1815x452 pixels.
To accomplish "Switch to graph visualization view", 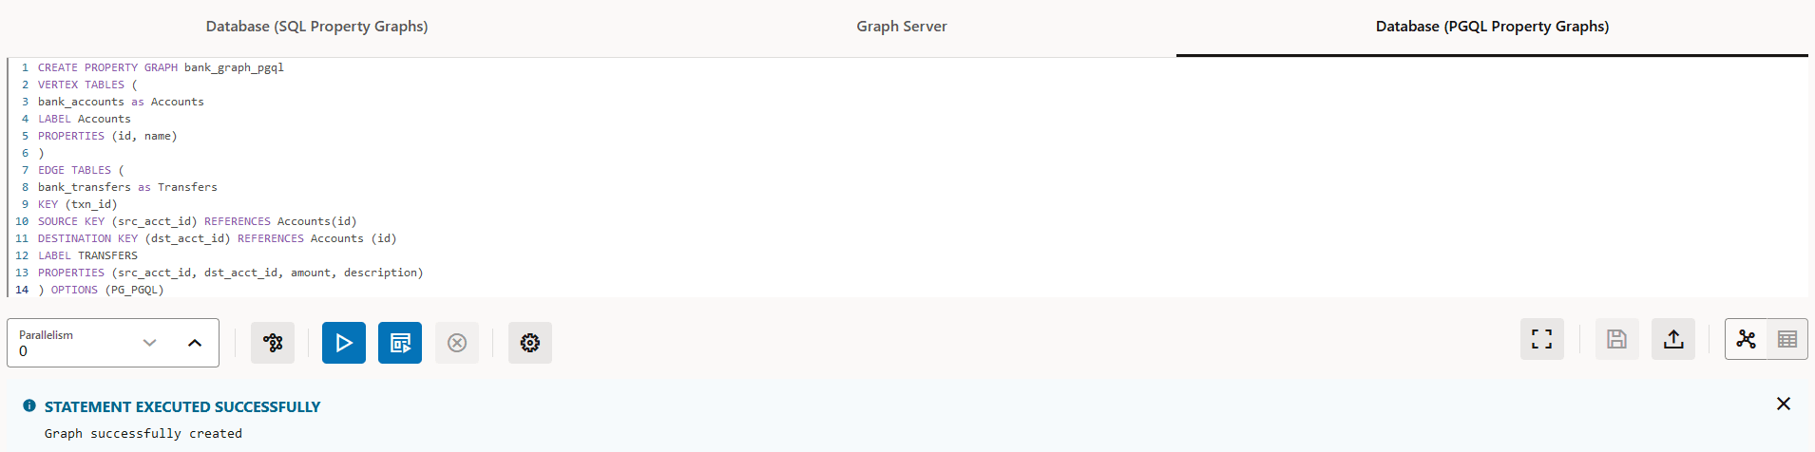I will click(1746, 339).
